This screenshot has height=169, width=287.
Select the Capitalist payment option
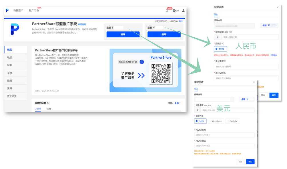click(x=233, y=121)
